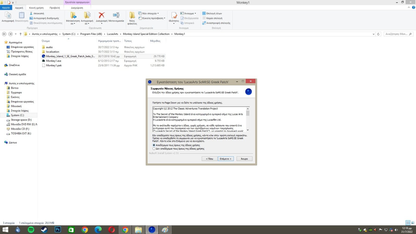Screen dimensions: 416x234
Task: Open Στοιχεία λήψης under Αγαπημένα
Action: click(20, 56)
